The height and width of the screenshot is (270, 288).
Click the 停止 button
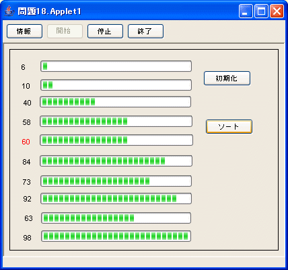[x=105, y=32]
